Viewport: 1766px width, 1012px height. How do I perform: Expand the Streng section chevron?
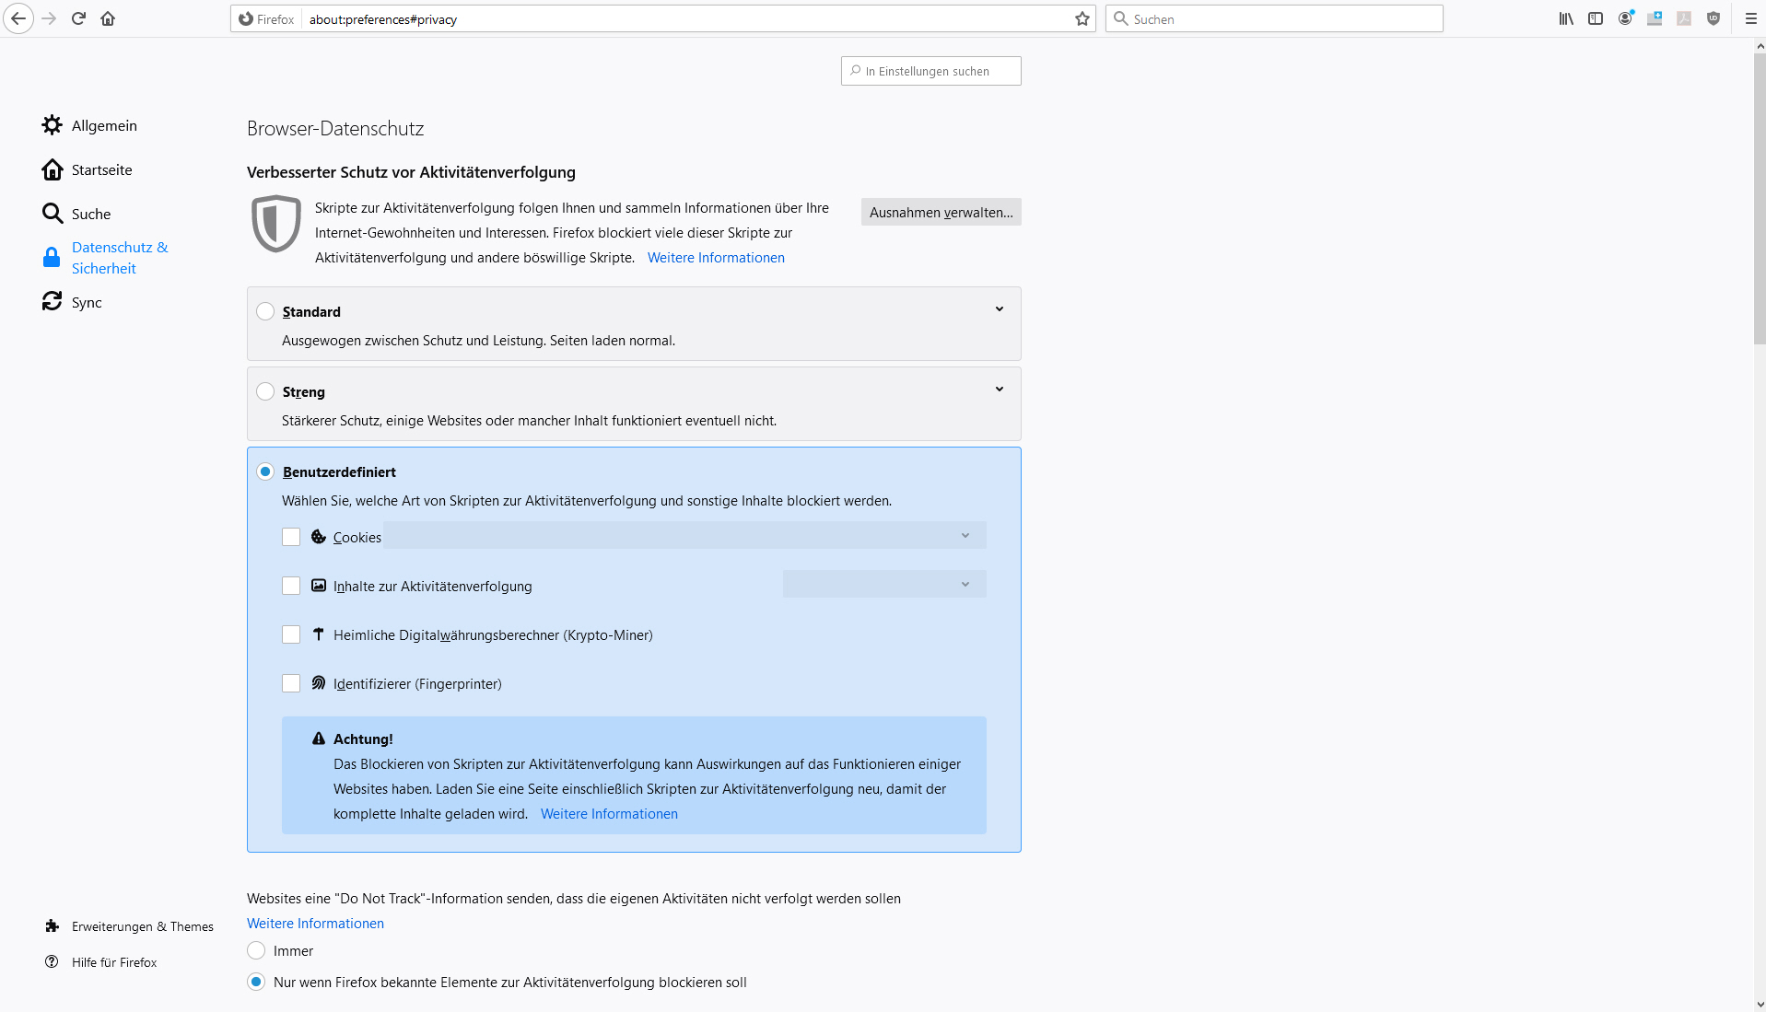click(x=999, y=390)
